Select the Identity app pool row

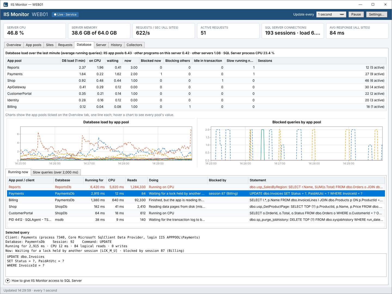pos(196,100)
